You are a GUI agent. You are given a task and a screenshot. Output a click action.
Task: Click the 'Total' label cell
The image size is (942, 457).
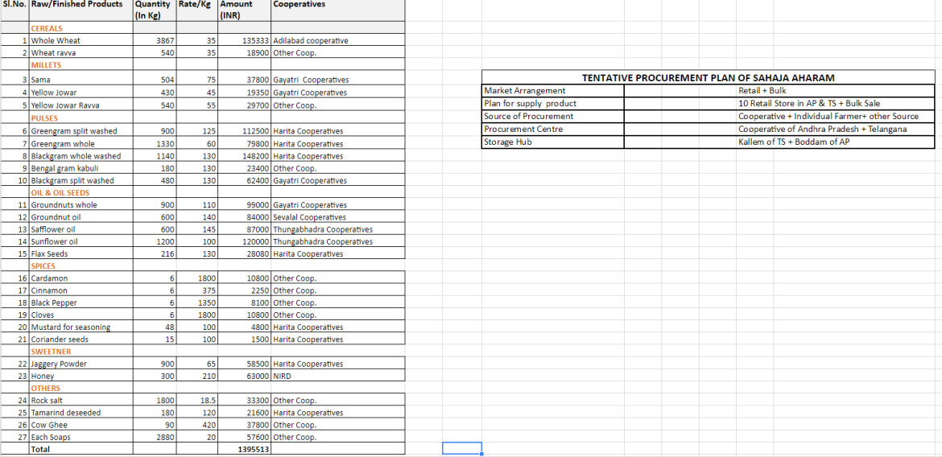tap(81, 449)
